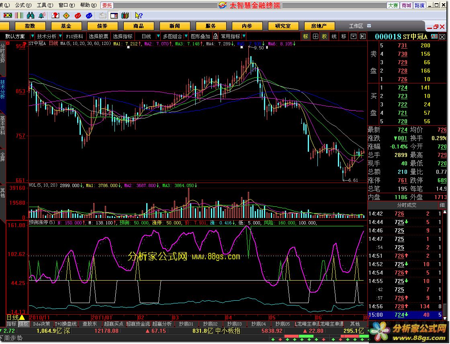Click the 委托 order entry button
The image size is (450, 344).
tap(107, 5)
